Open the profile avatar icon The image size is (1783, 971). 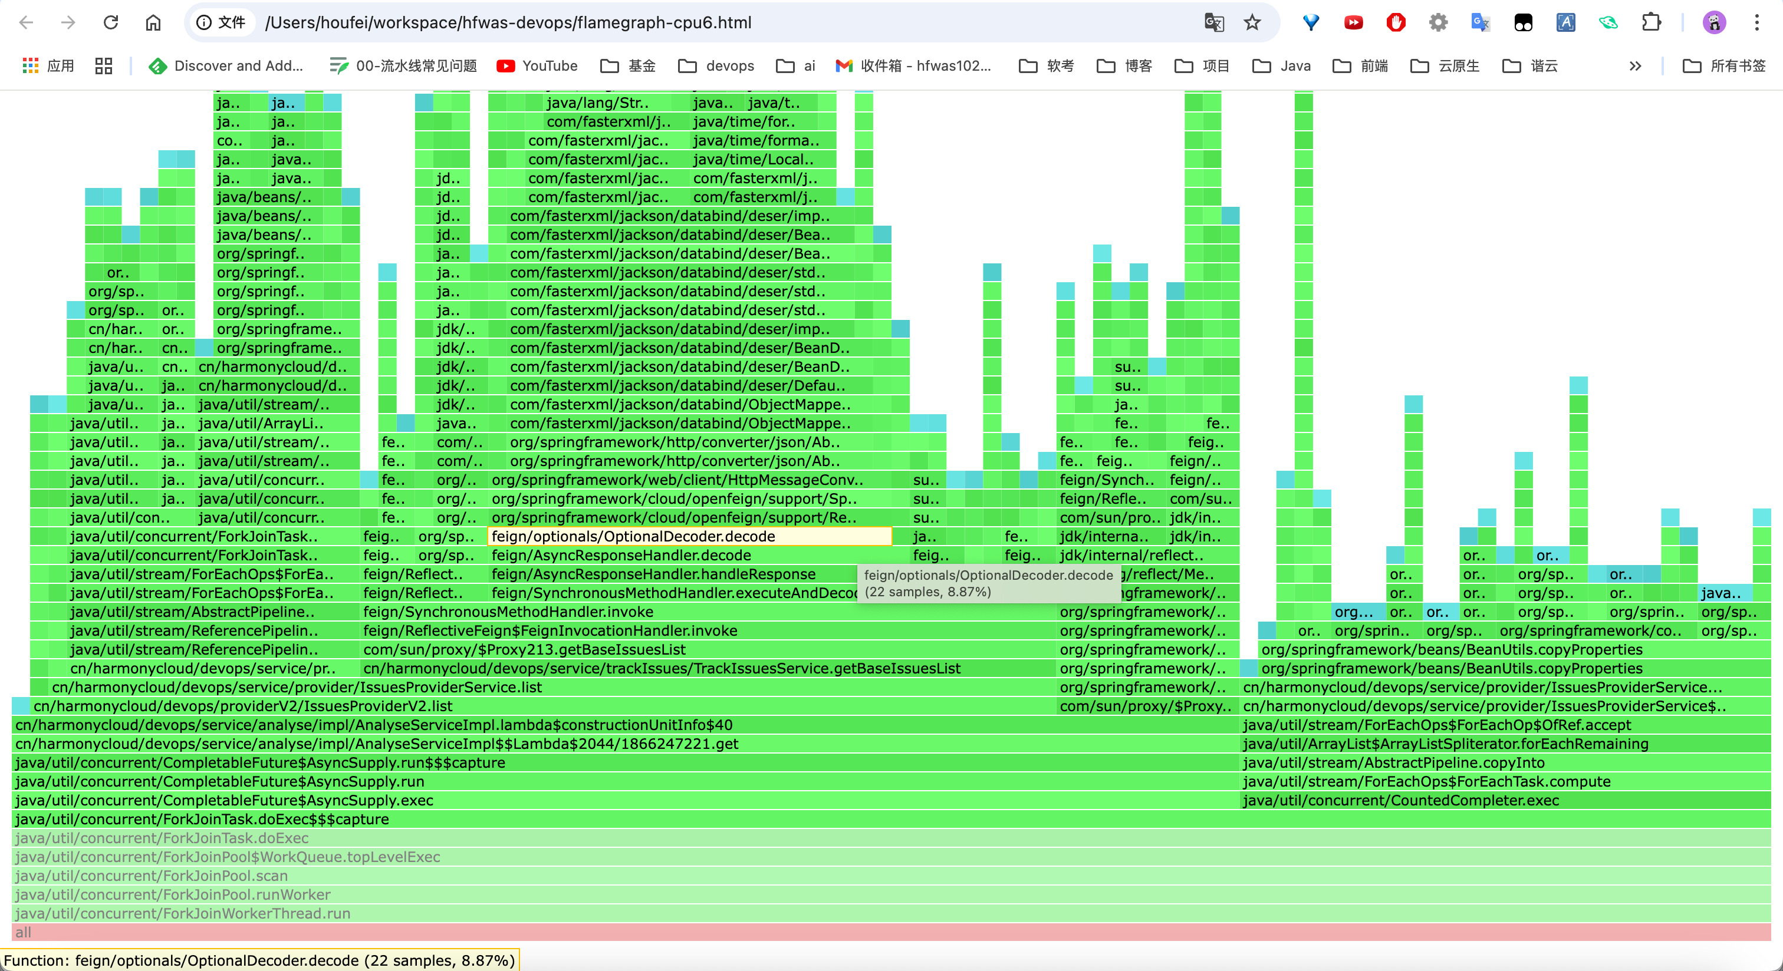(x=1714, y=23)
